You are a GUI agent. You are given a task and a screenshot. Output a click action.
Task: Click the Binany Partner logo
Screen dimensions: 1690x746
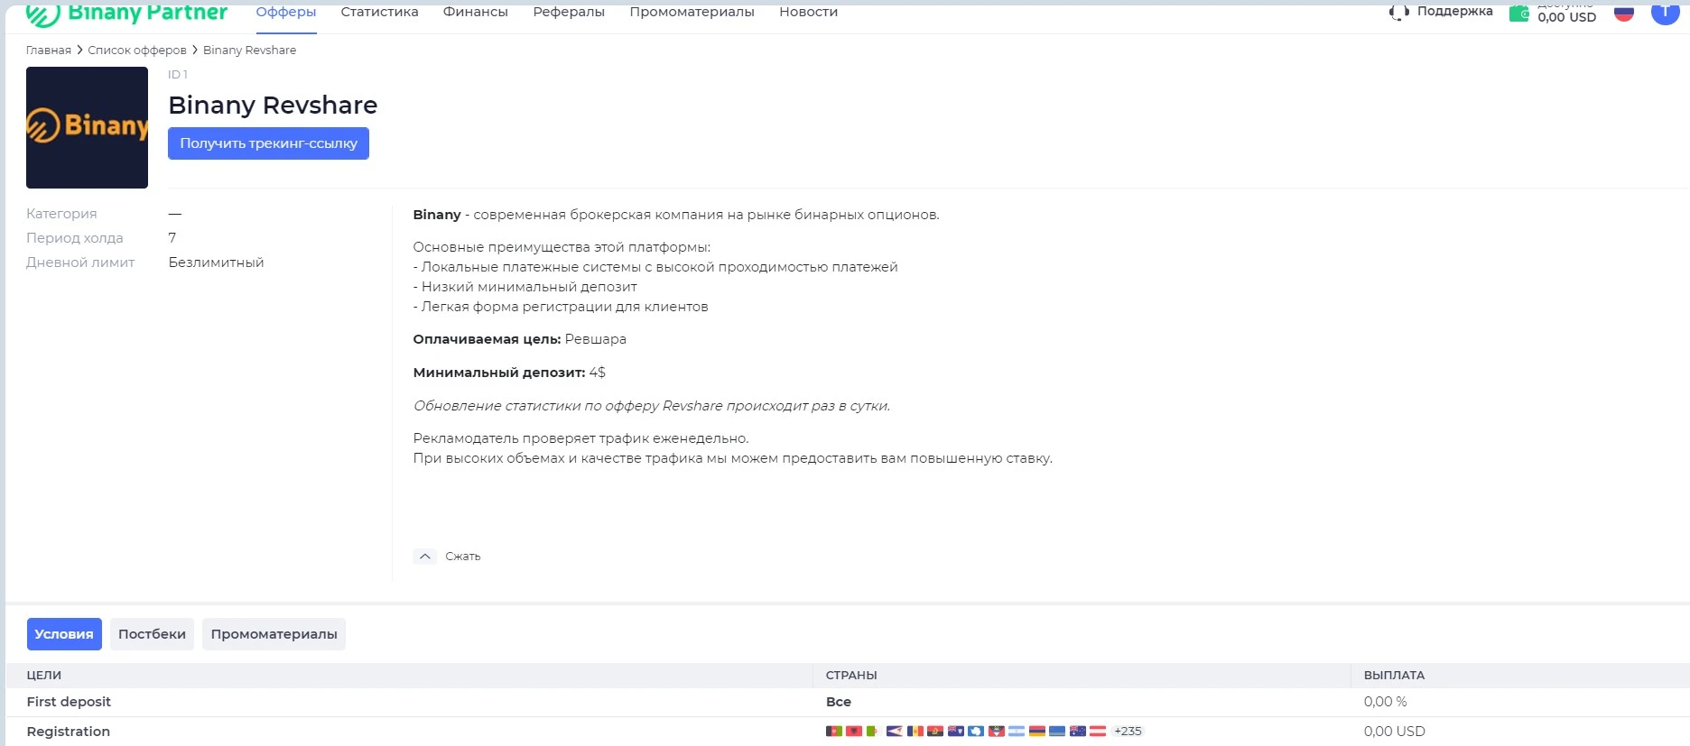click(126, 13)
